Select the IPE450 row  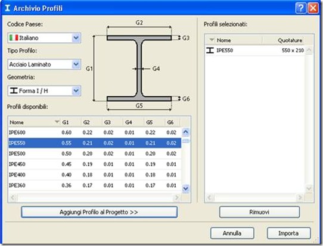pyautogui.click(x=95, y=164)
